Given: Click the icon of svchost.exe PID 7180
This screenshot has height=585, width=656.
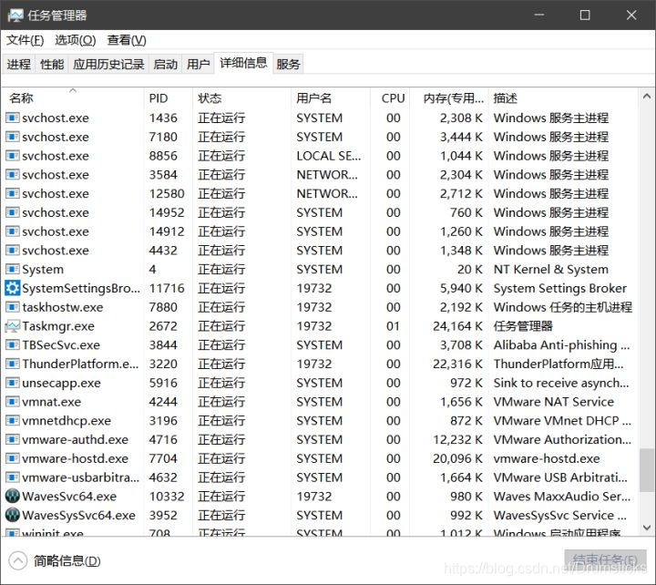Looking at the screenshot, I should coord(13,137).
